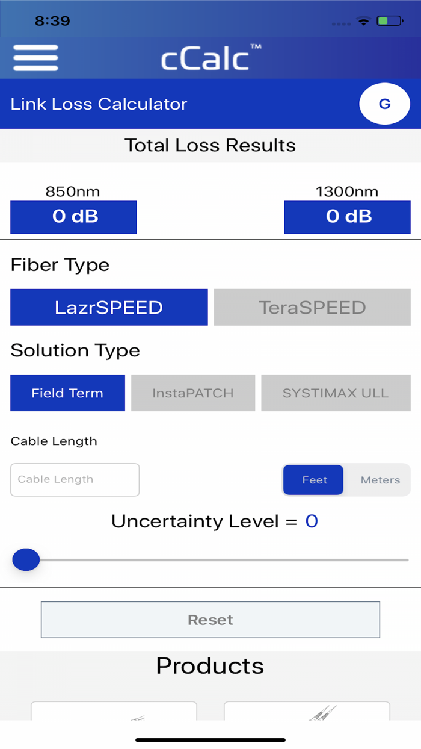Tap the 1300nm loss result display
Screen dimensions: 421x749
[x=347, y=217]
